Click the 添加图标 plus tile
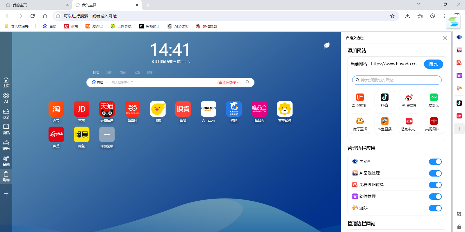Viewport: 465px width, 232px height. (x=107, y=134)
